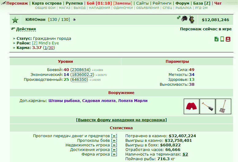This screenshot has width=238, height=162.
Task: Expand the Действия actions menu
Action: click(26, 29)
